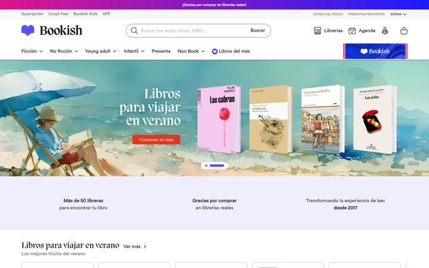The width and height of the screenshot is (429, 268).
Task: Select the active carousel slide indicator
Action: [x=217, y=166]
